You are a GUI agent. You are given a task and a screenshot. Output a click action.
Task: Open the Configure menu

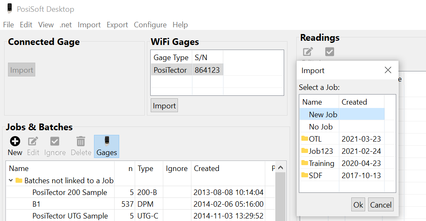point(150,25)
